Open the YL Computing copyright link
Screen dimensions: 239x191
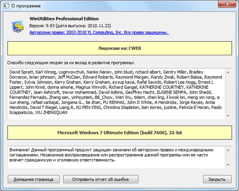[x=99, y=32]
